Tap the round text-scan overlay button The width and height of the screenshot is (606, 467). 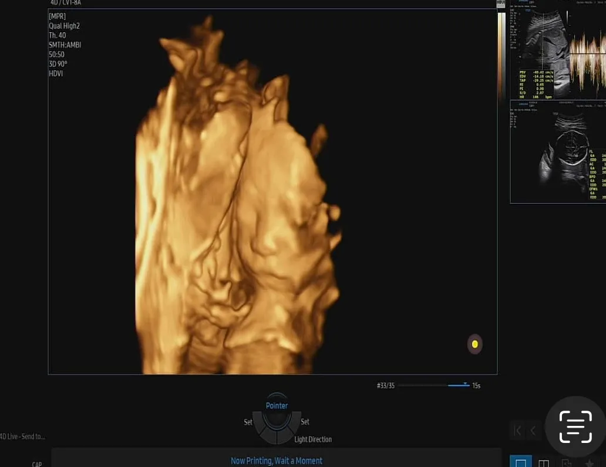[x=575, y=427]
